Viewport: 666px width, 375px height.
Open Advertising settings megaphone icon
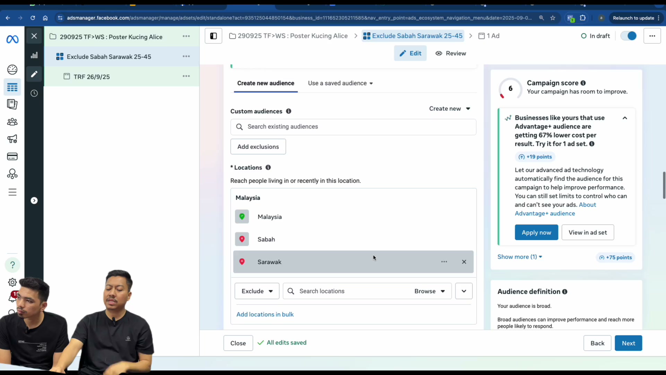pos(12,139)
